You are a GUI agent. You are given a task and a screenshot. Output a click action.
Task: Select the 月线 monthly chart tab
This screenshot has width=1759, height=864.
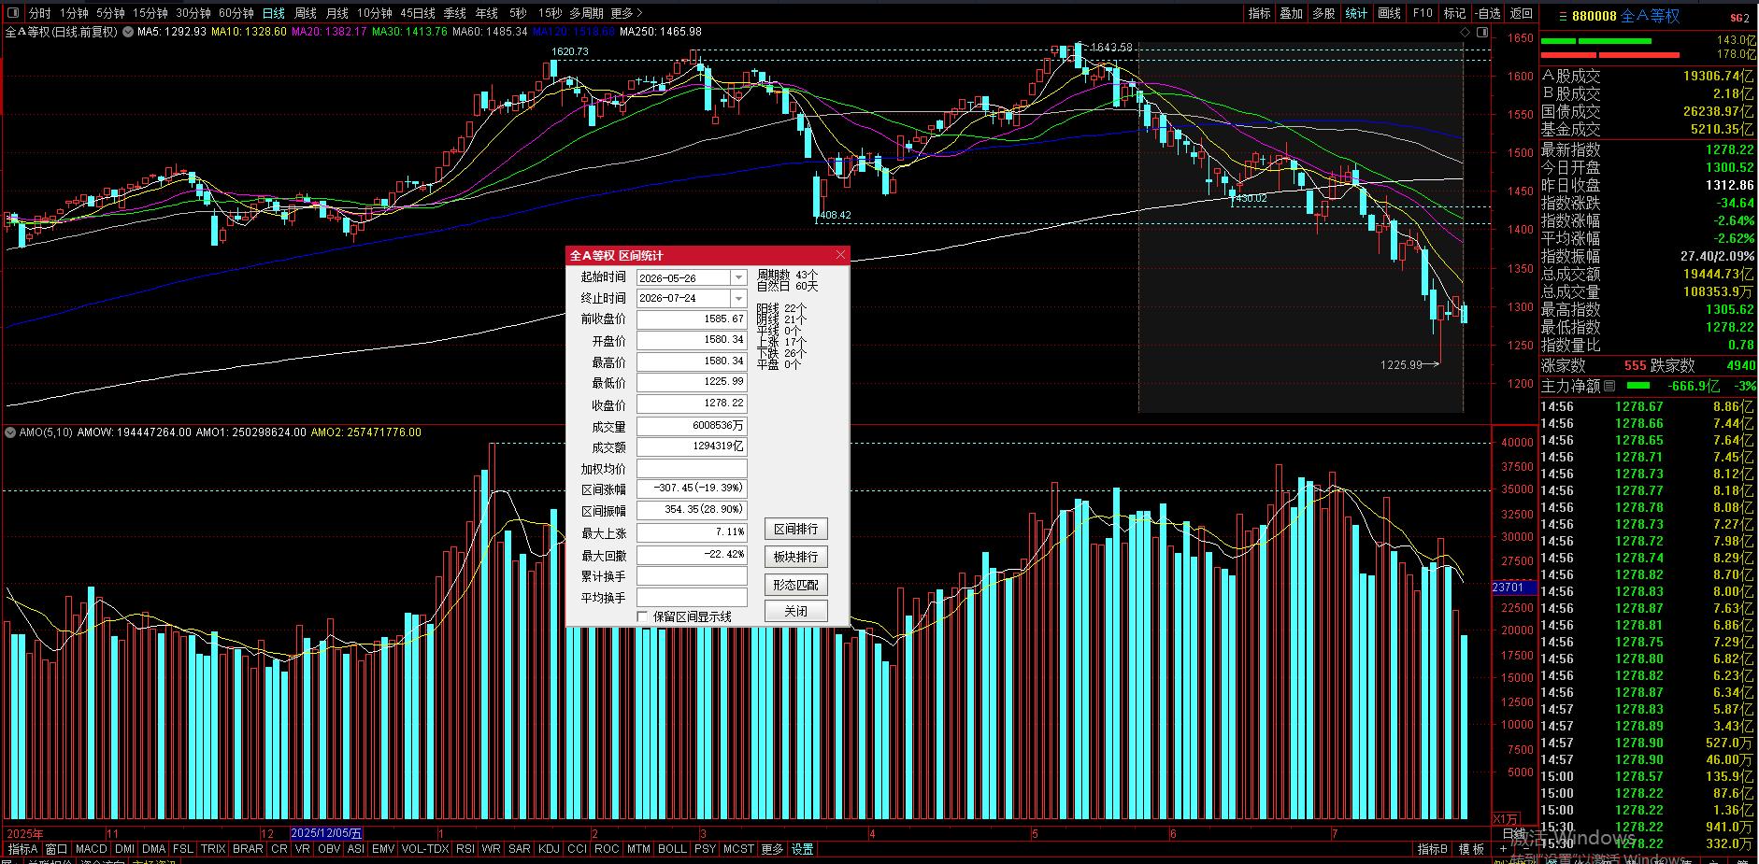(337, 13)
